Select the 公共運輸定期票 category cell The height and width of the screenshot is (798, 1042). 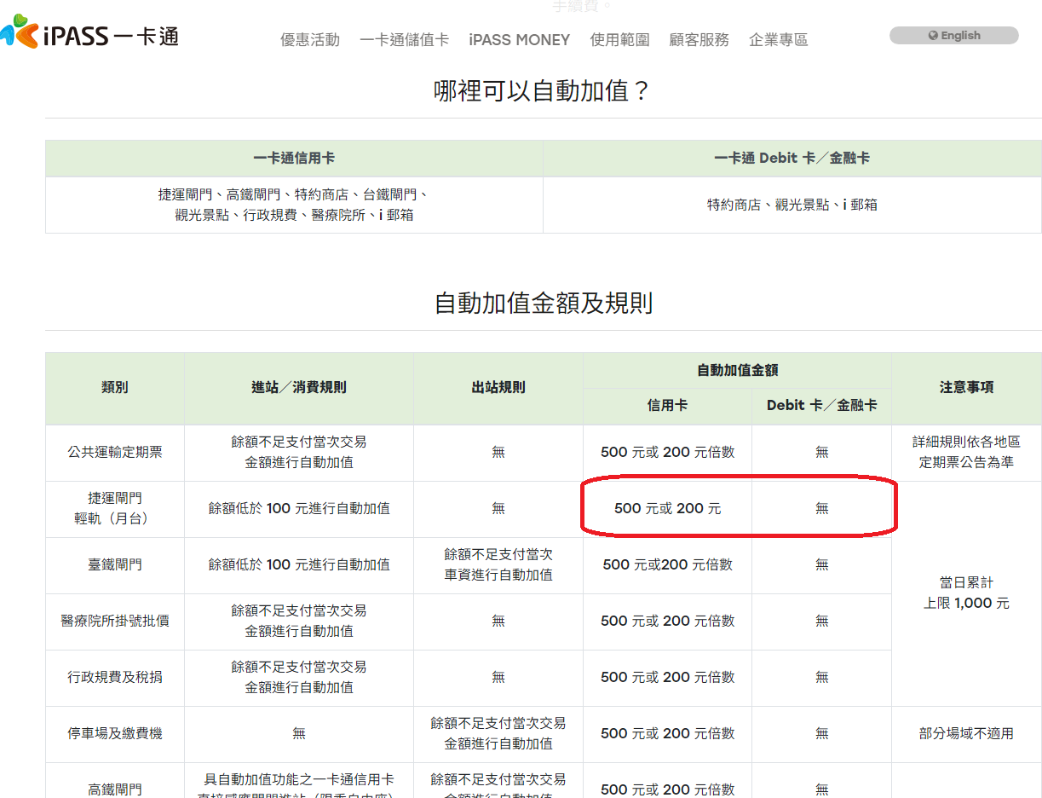(115, 453)
